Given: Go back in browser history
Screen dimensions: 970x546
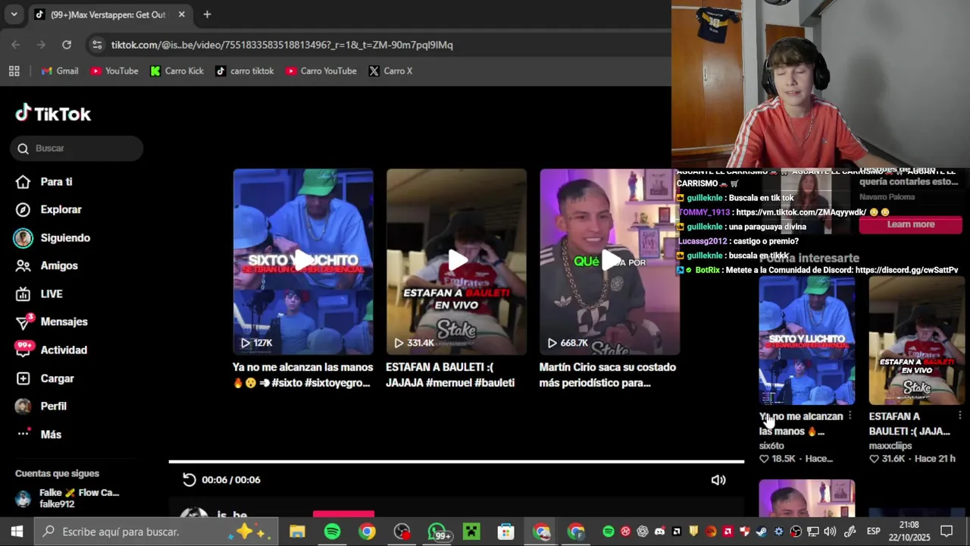Looking at the screenshot, I should pyautogui.click(x=16, y=45).
